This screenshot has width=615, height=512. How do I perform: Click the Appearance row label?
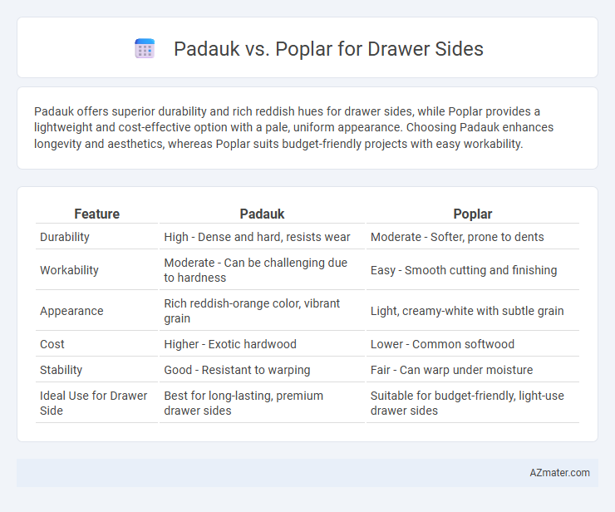(x=71, y=311)
